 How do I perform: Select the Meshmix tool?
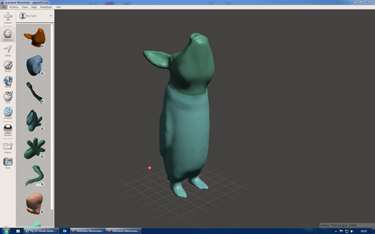[8, 35]
